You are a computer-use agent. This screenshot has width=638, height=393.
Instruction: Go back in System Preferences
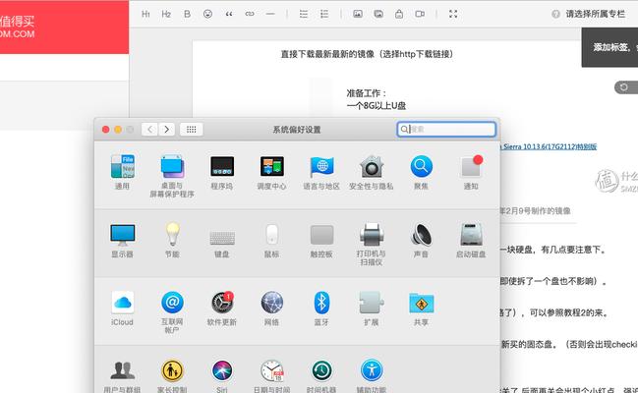click(149, 130)
